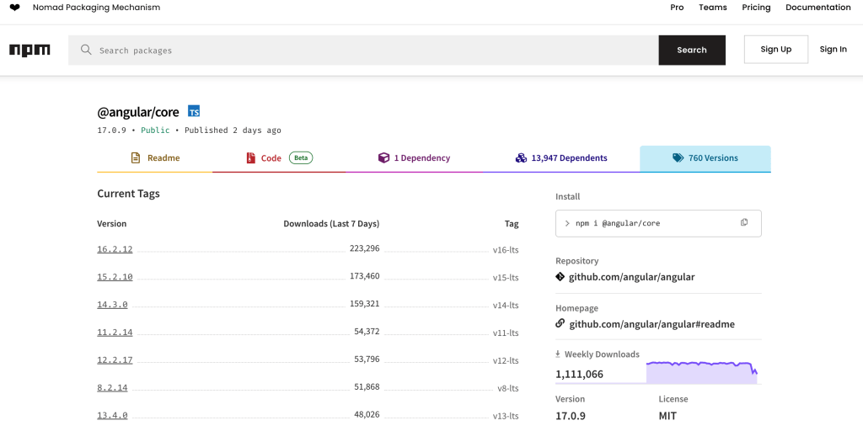Click the Published 2 days ago text

(x=233, y=130)
